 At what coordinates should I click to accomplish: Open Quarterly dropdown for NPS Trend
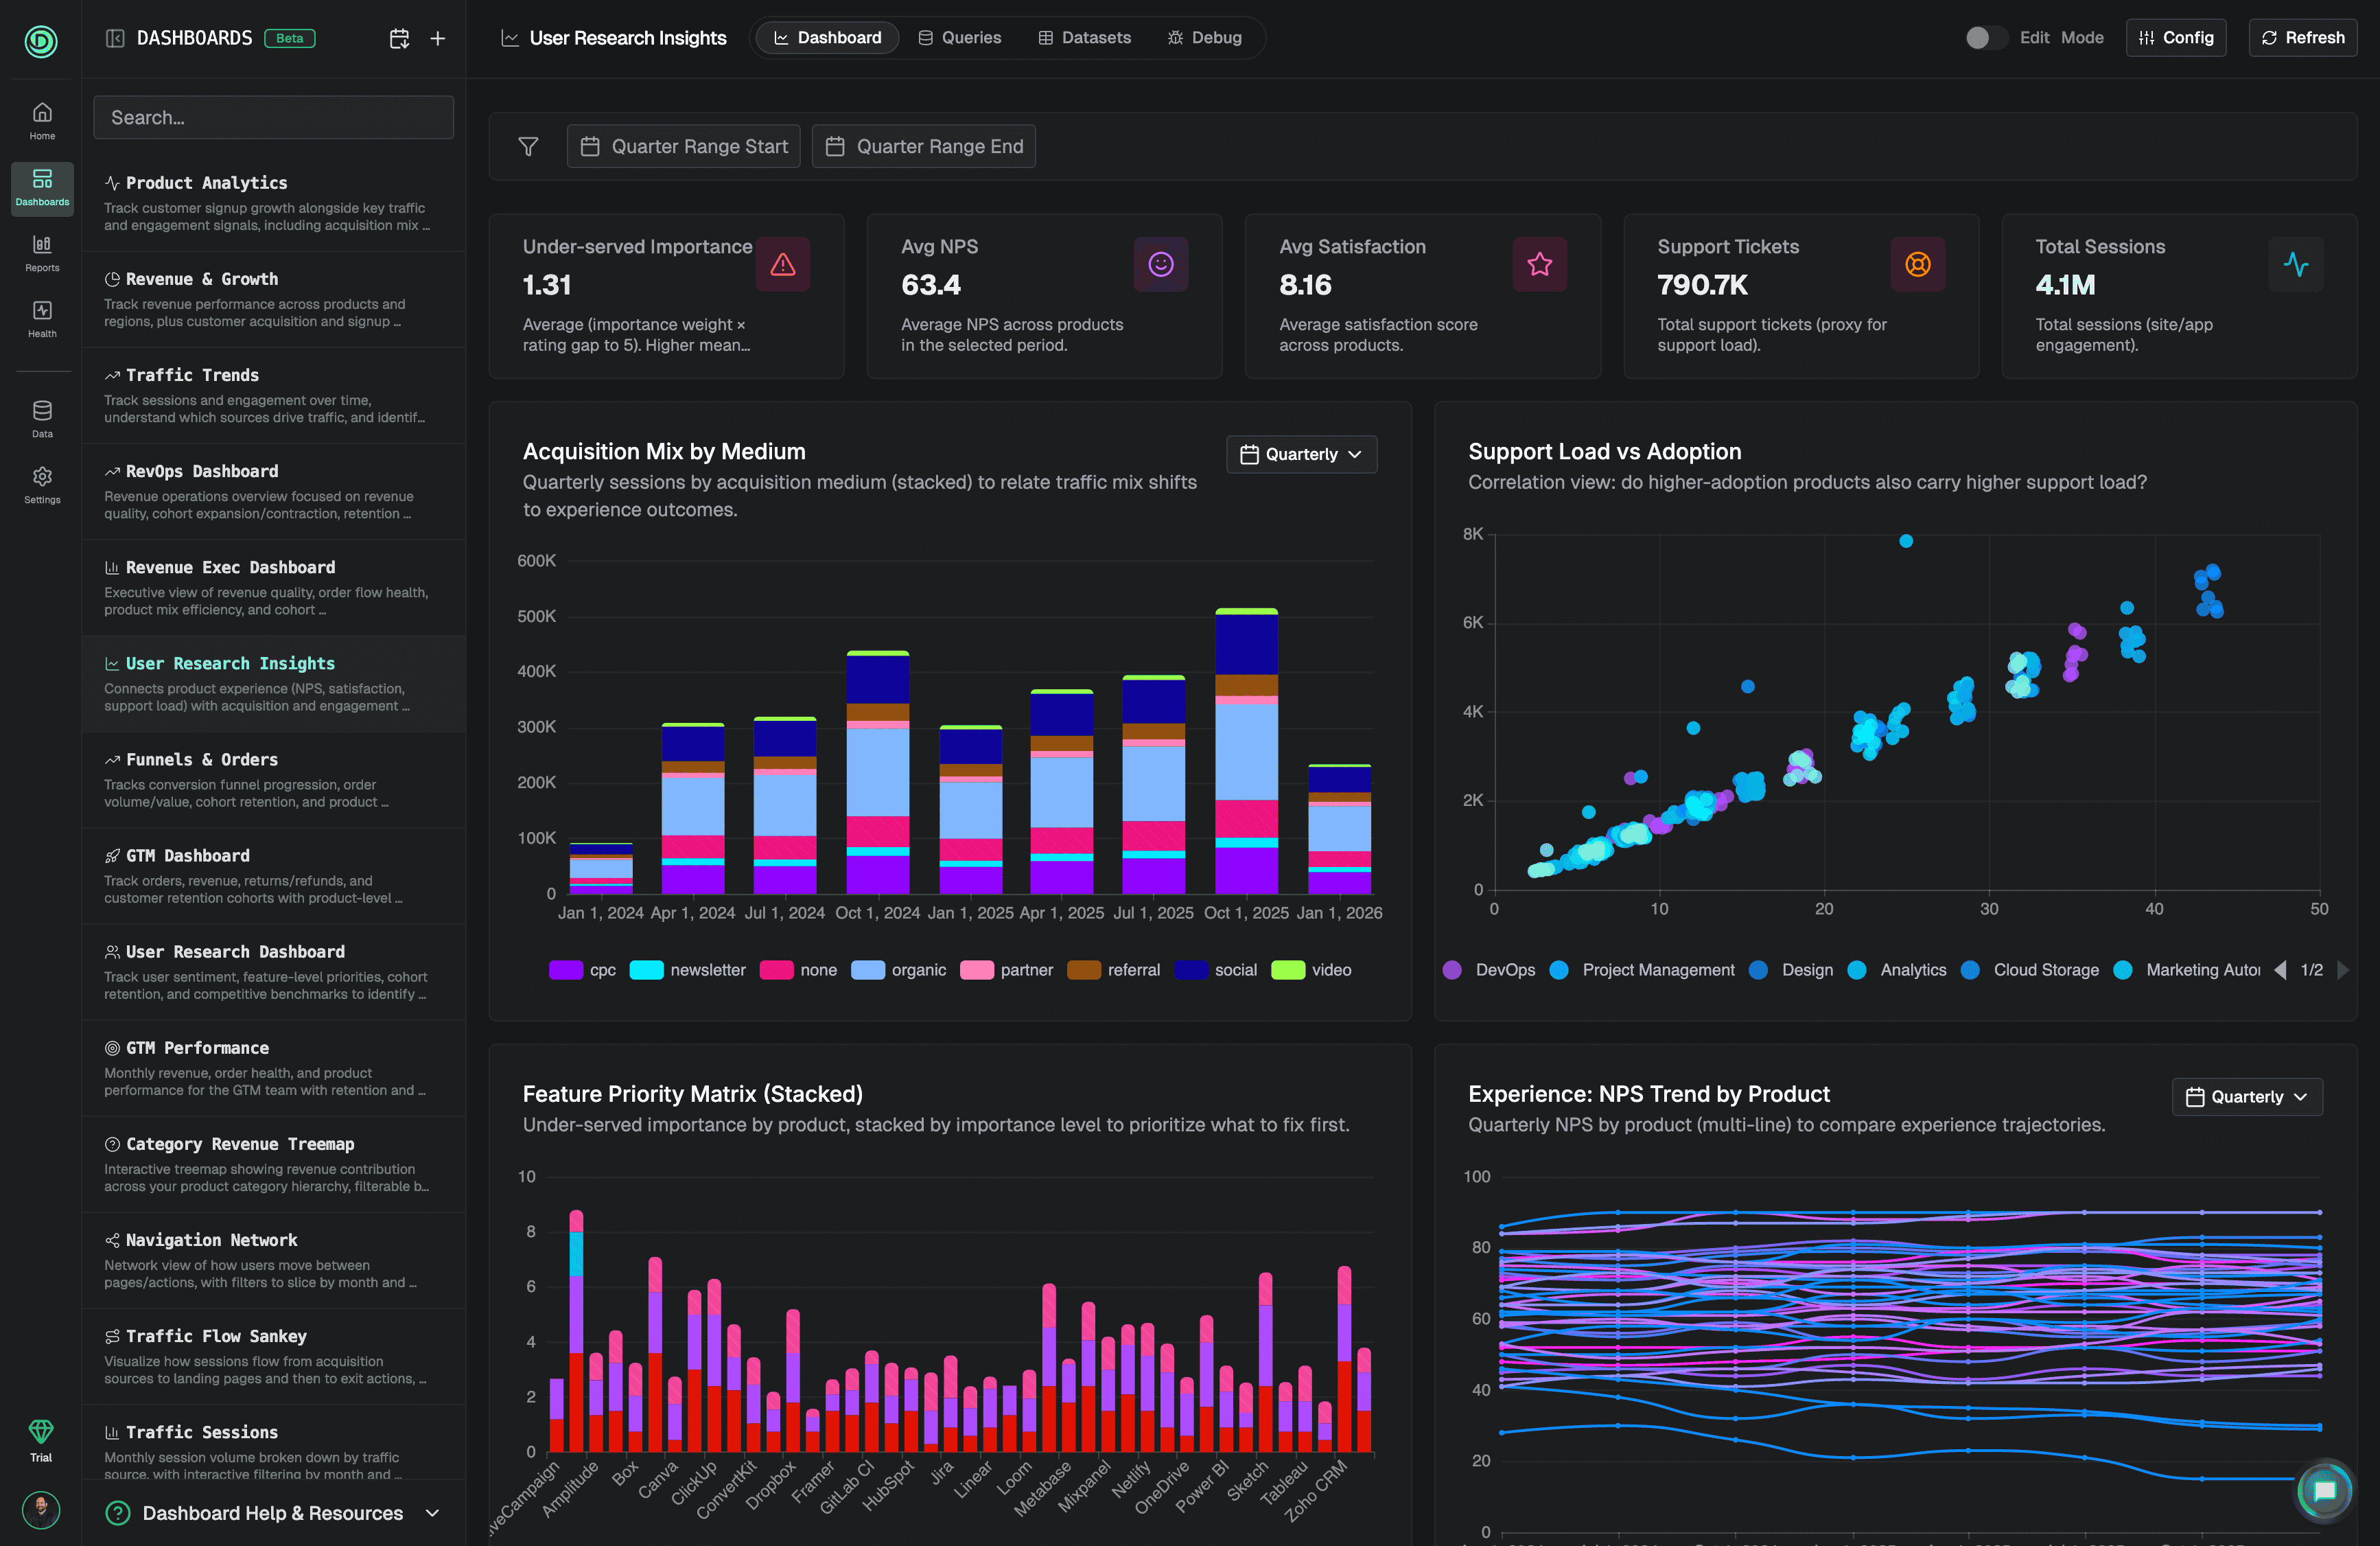(2246, 1097)
